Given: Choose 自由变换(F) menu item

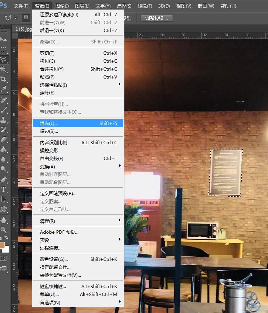Looking at the screenshot, I should click(x=78, y=159).
